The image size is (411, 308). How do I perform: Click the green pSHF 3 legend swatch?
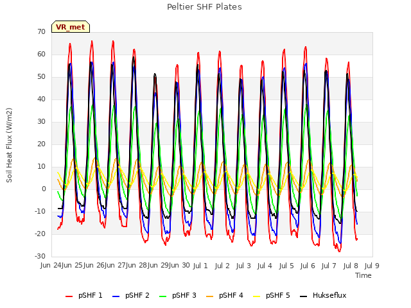tap(162, 296)
